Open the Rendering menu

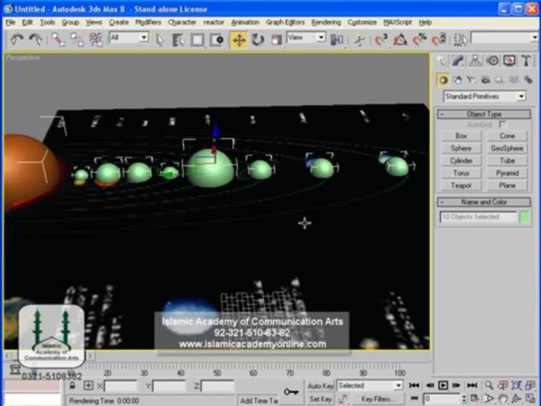click(x=326, y=23)
